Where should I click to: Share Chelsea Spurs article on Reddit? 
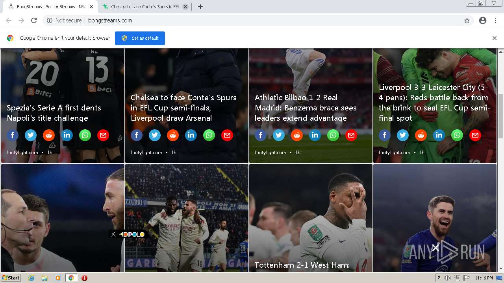173,135
